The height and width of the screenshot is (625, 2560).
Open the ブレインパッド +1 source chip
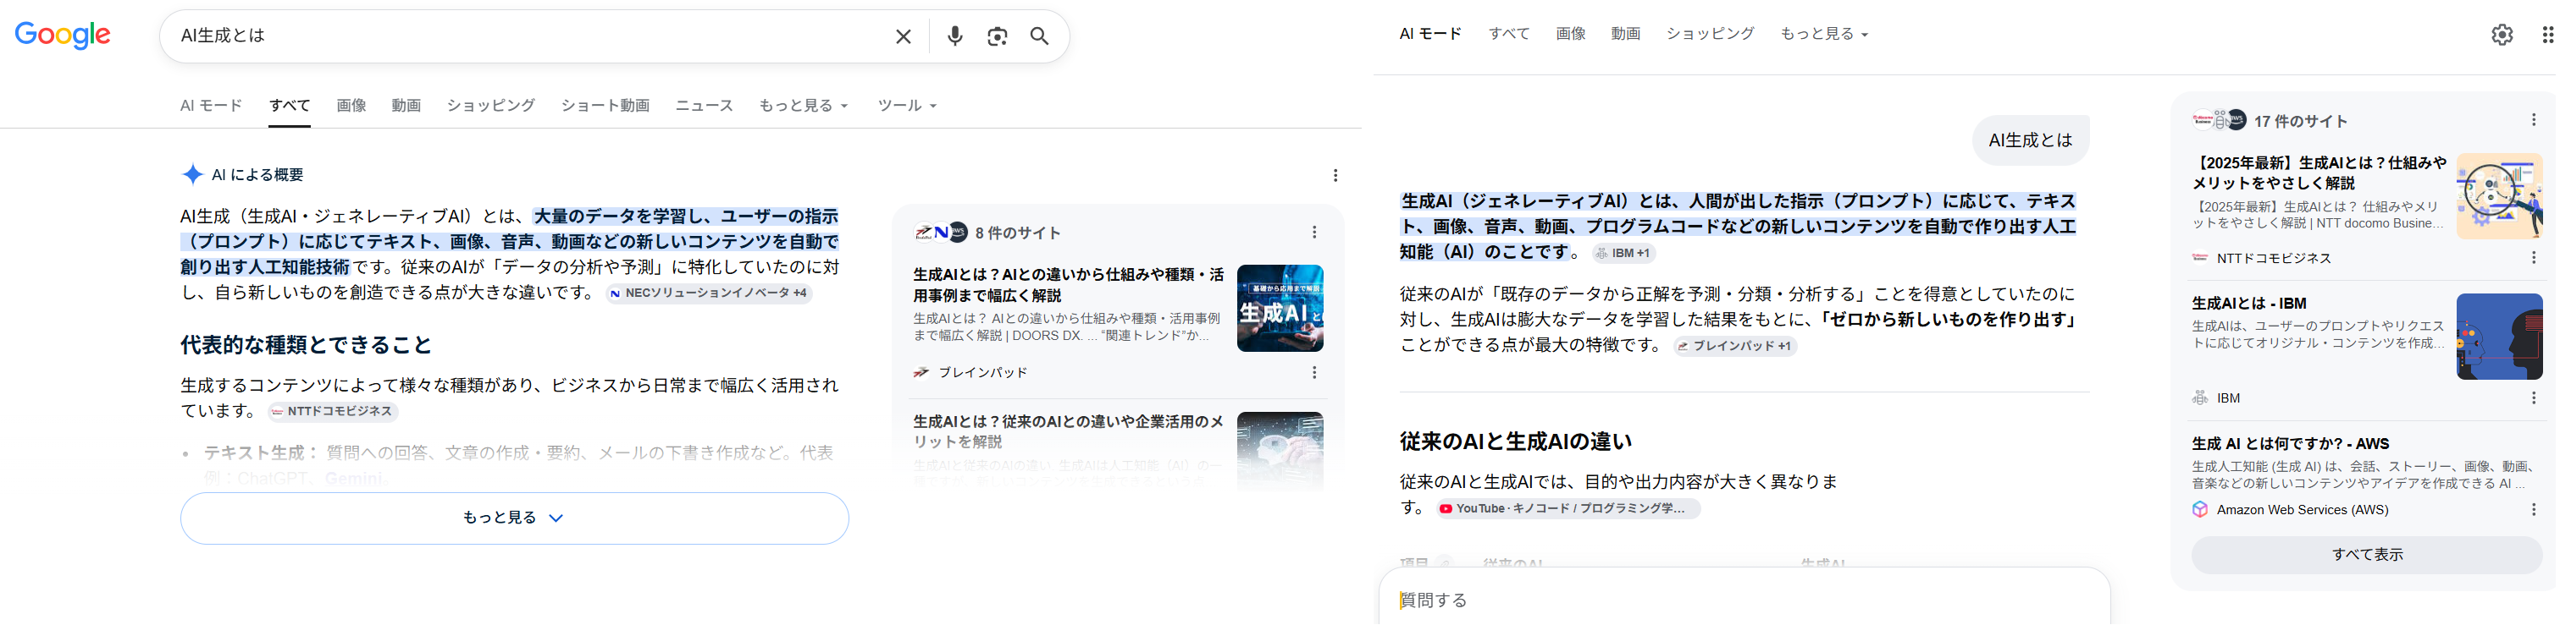pyautogui.click(x=1735, y=346)
